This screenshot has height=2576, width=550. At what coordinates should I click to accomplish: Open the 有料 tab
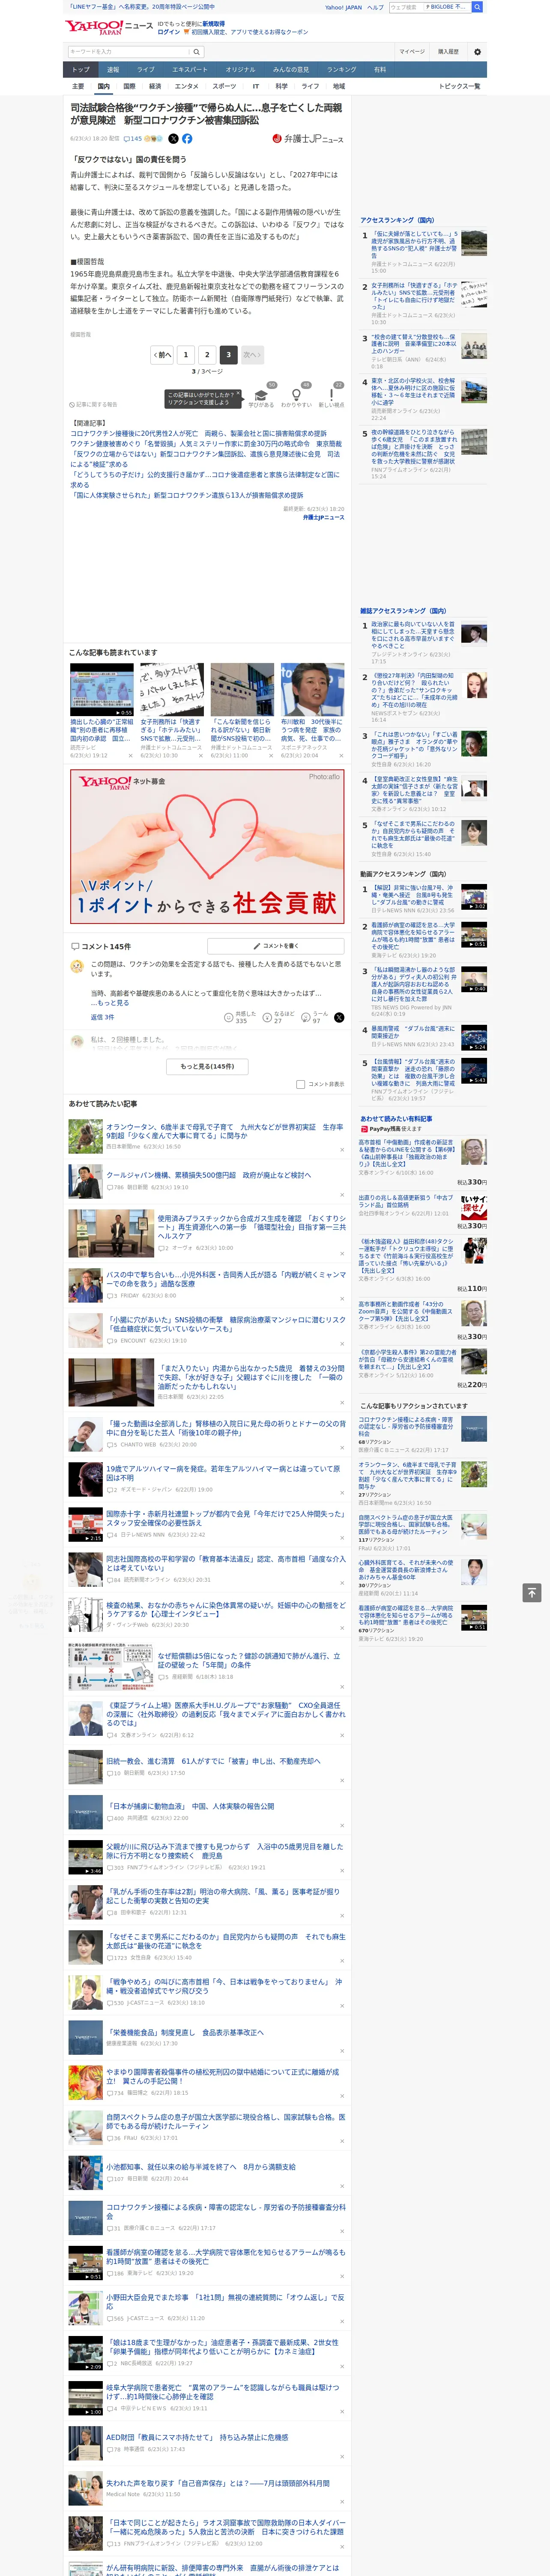(380, 69)
